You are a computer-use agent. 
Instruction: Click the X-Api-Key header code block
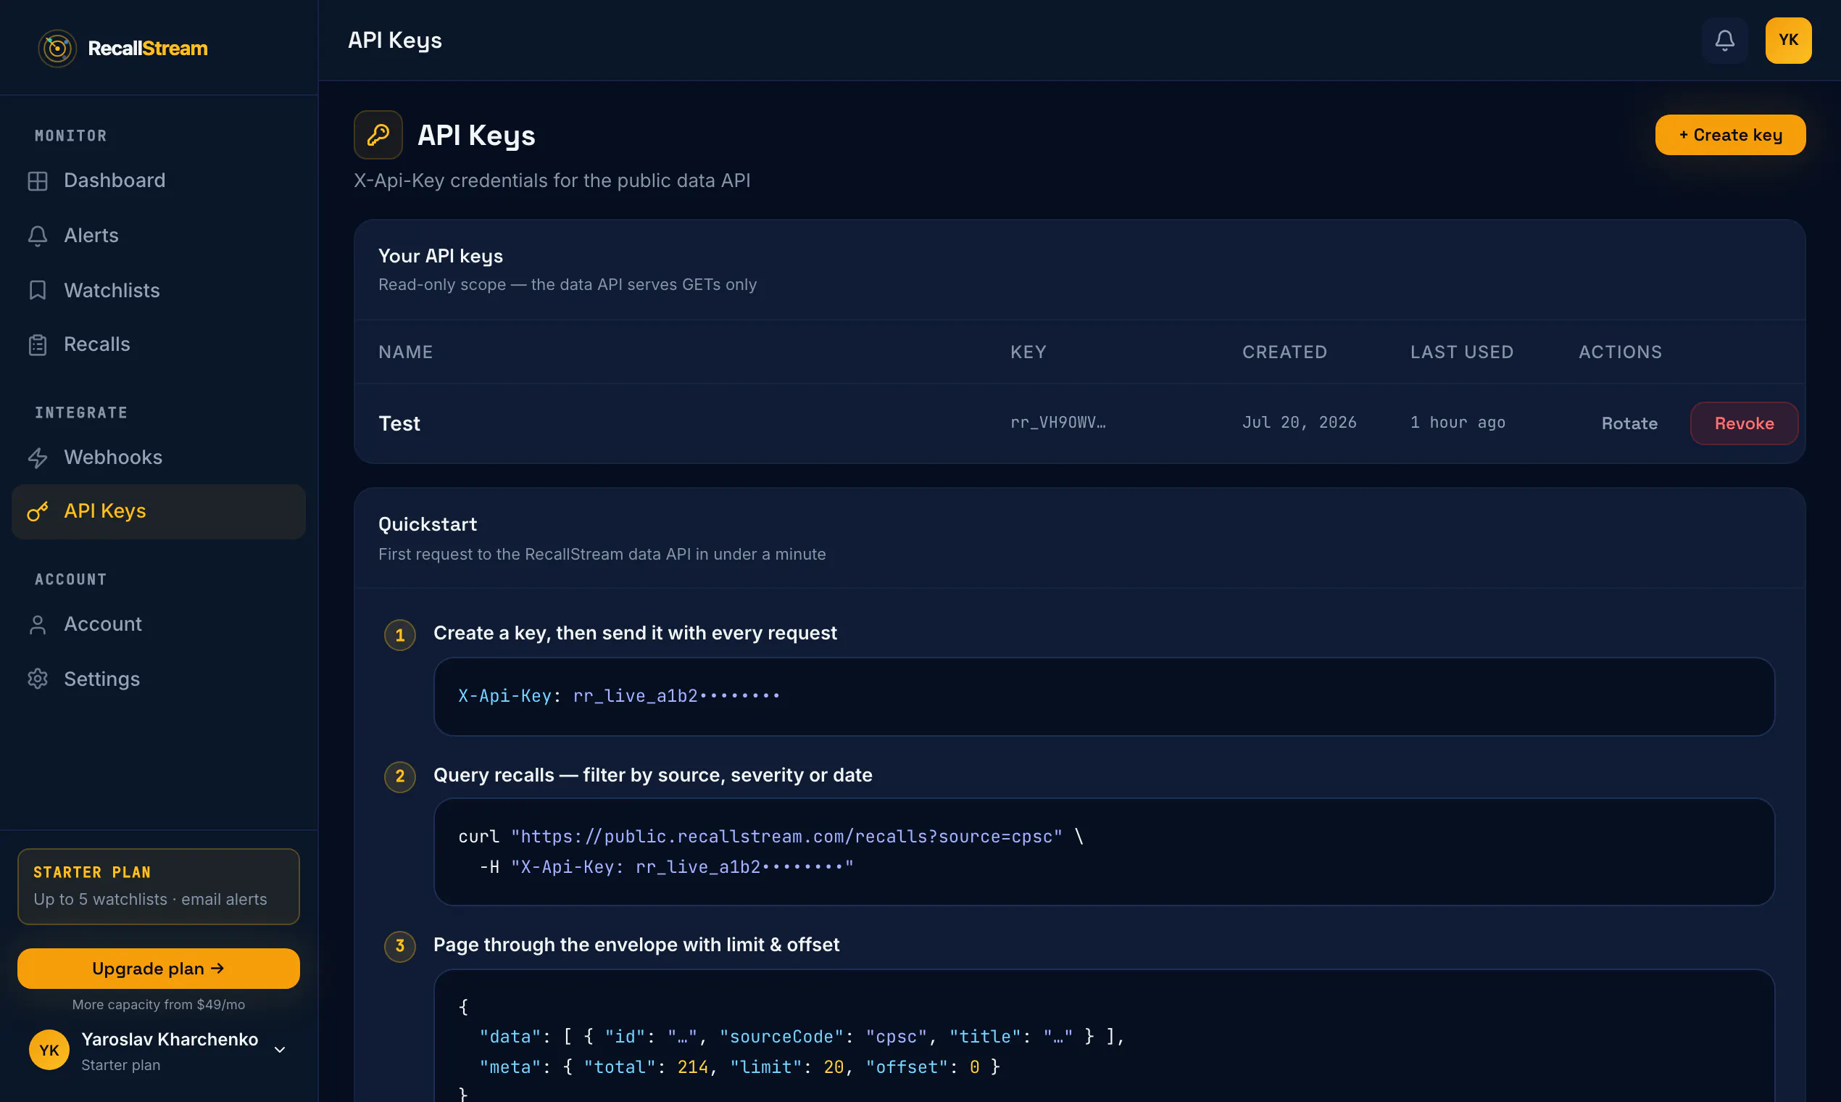(x=1104, y=697)
